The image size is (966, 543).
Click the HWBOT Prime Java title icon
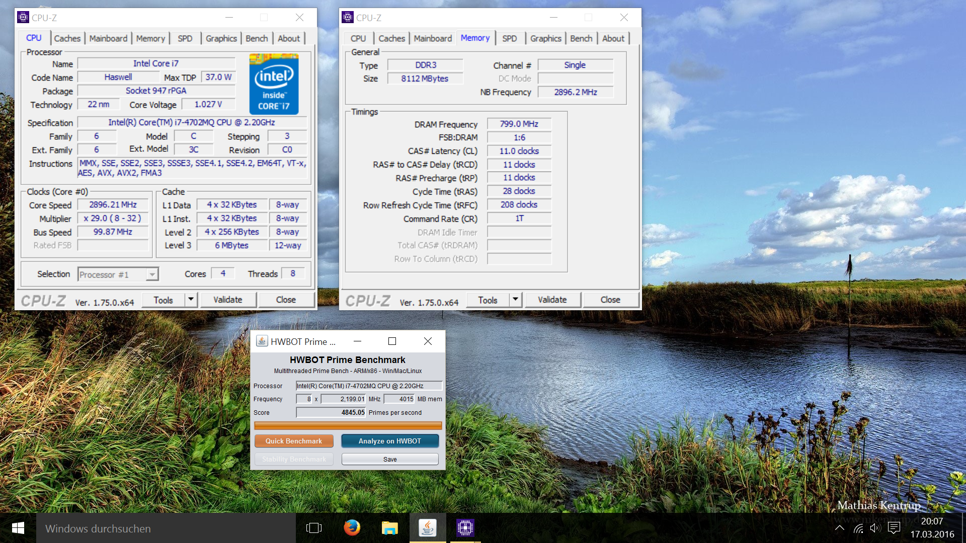pos(262,341)
